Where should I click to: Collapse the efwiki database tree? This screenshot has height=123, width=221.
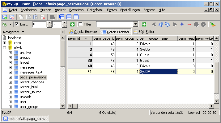pos(5,48)
